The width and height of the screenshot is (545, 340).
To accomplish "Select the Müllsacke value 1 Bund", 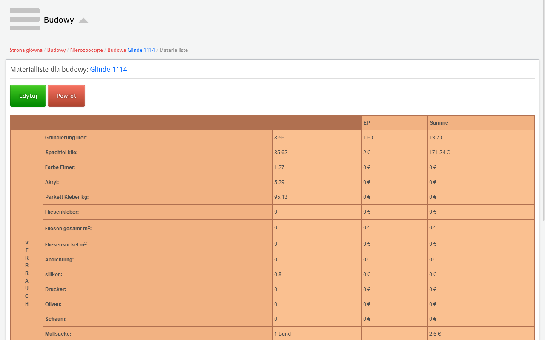I will tap(282, 334).
